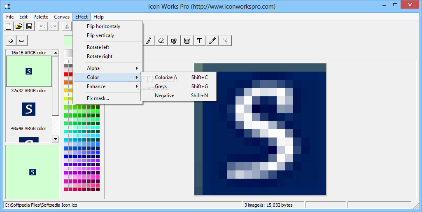Select the 16x16 ARGB image thumbnail
This screenshot has height=212, width=422.
[29, 71]
